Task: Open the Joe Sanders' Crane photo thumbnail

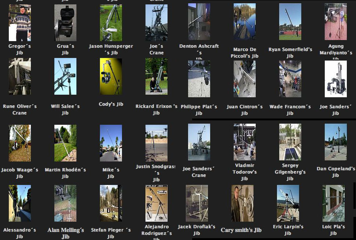Action: click(199, 142)
